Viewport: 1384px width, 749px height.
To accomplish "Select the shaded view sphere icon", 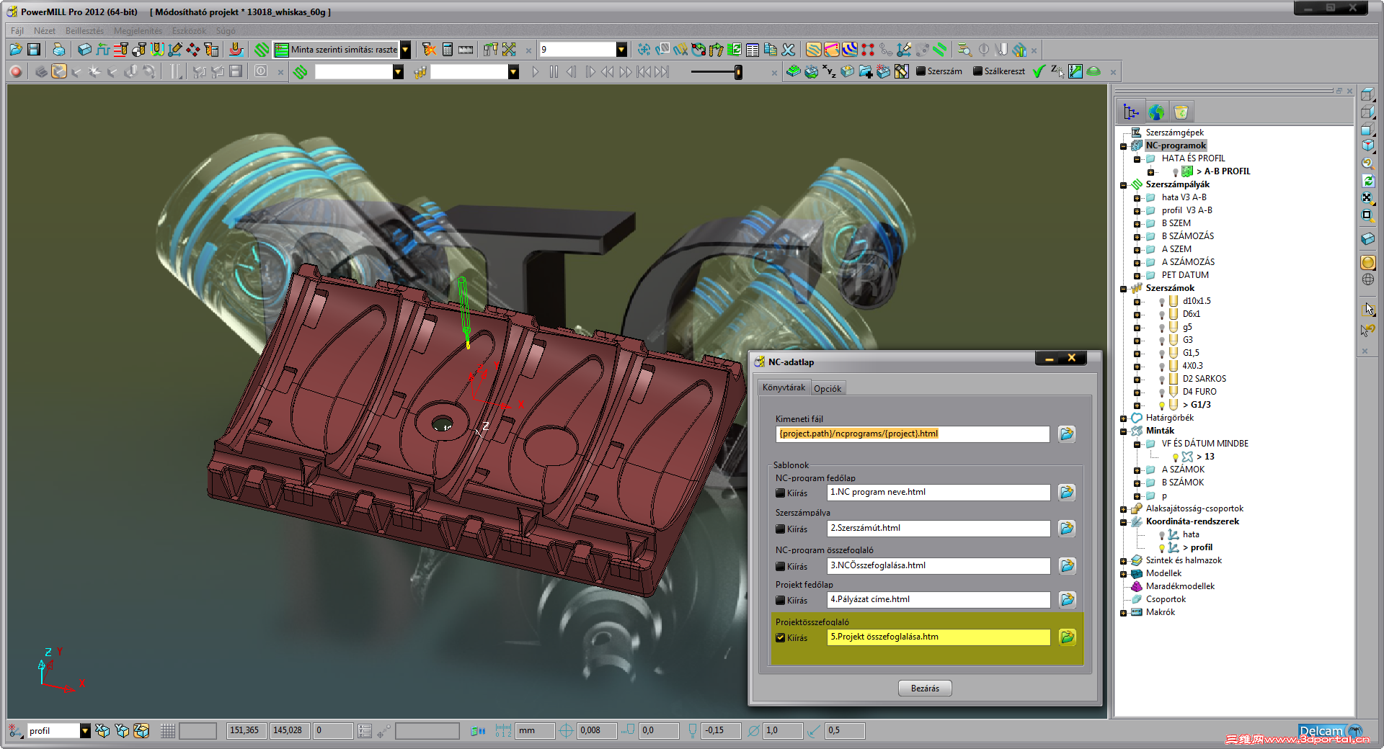I will (1367, 262).
